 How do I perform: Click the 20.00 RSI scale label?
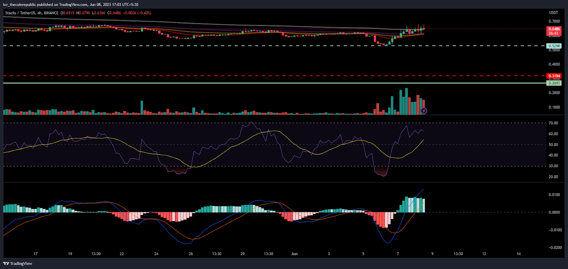coord(553,176)
